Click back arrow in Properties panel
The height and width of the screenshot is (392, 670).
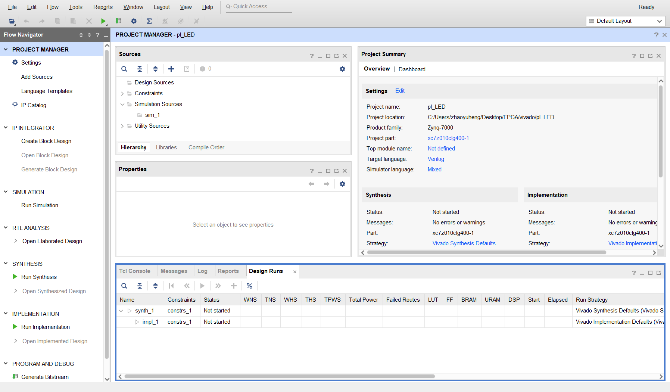point(311,184)
